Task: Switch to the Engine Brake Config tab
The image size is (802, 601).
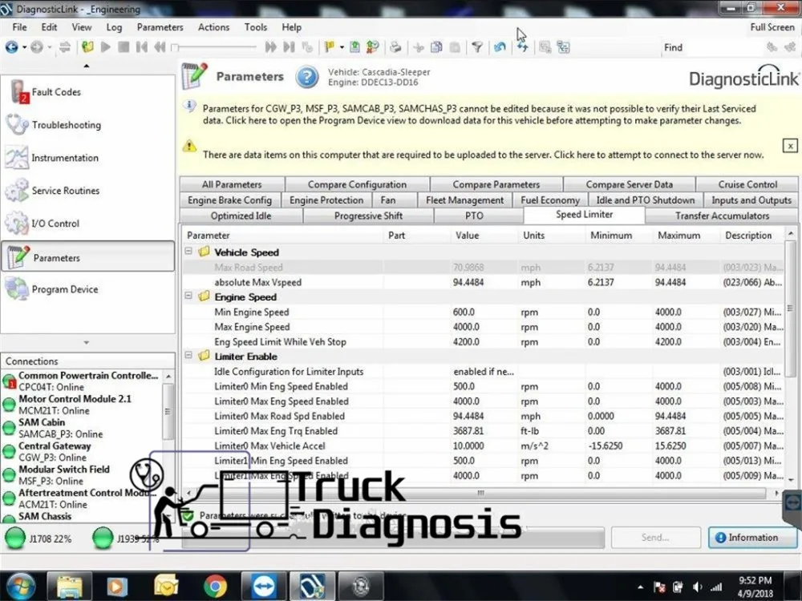Action: (229, 200)
